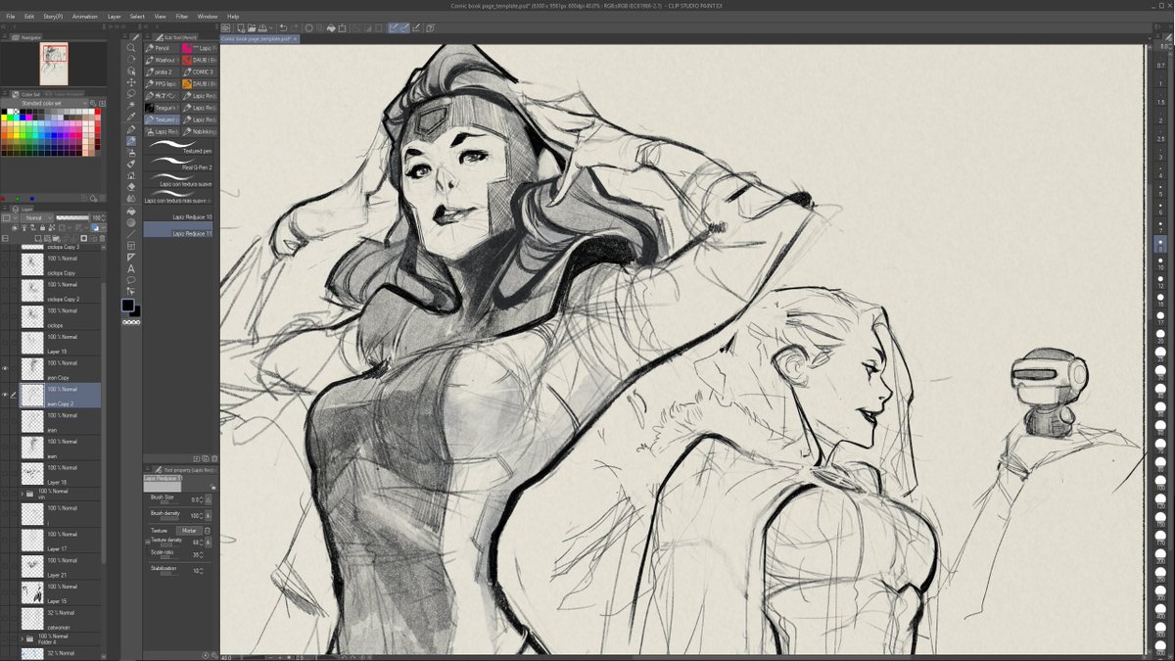Toggle lock layer icon in Layer panel
The height and width of the screenshot is (661, 1175).
42,227
